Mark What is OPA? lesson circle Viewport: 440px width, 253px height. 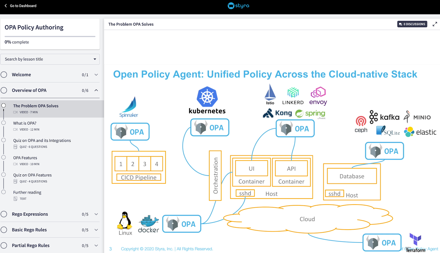(x=4, y=123)
